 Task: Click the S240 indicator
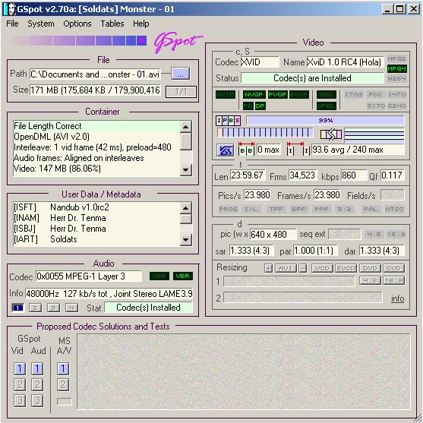pyautogui.click(x=396, y=106)
